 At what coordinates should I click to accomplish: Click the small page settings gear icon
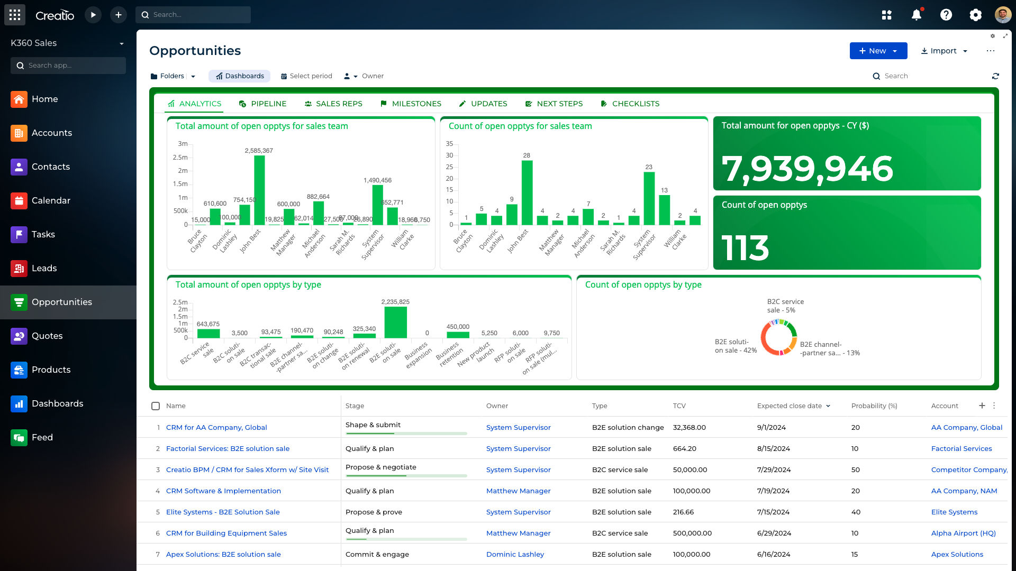tap(993, 36)
